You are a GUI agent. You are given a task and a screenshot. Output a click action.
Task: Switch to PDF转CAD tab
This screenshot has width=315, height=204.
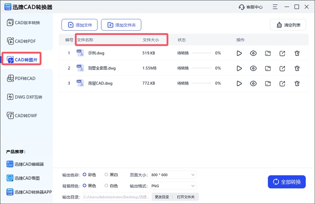coord(26,78)
